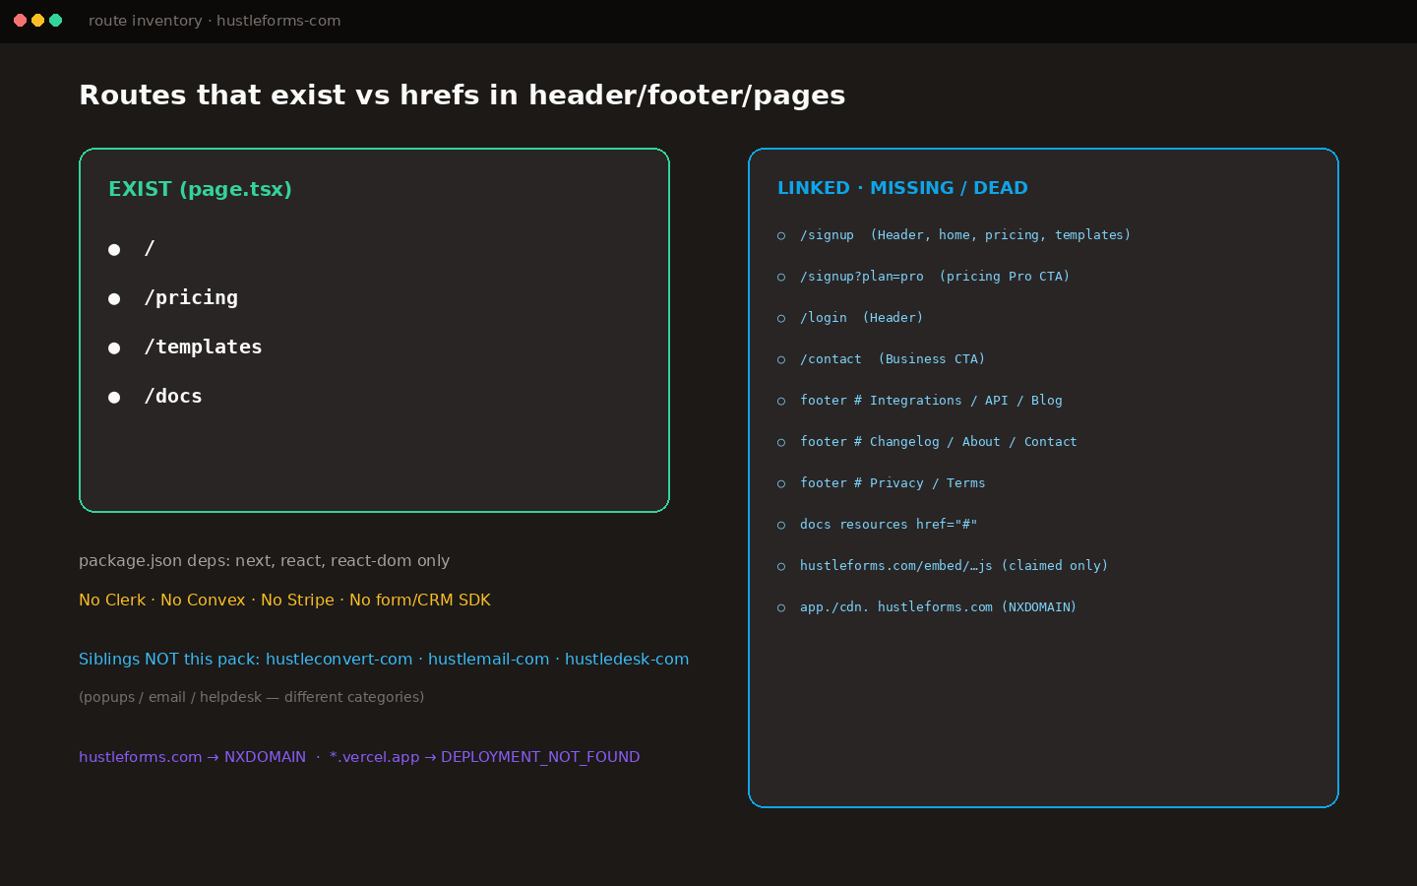Image resolution: width=1417 pixels, height=886 pixels.
Task: Select the "hustleforms.com/embed/…js (claimed only)" row
Action: 943,566
